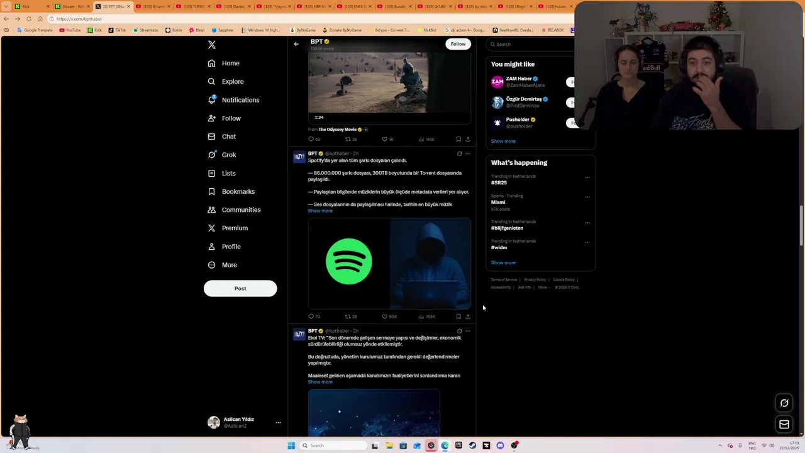This screenshot has height=453, width=805.
Task: Open the #SR25 trending topic
Action: click(499, 182)
